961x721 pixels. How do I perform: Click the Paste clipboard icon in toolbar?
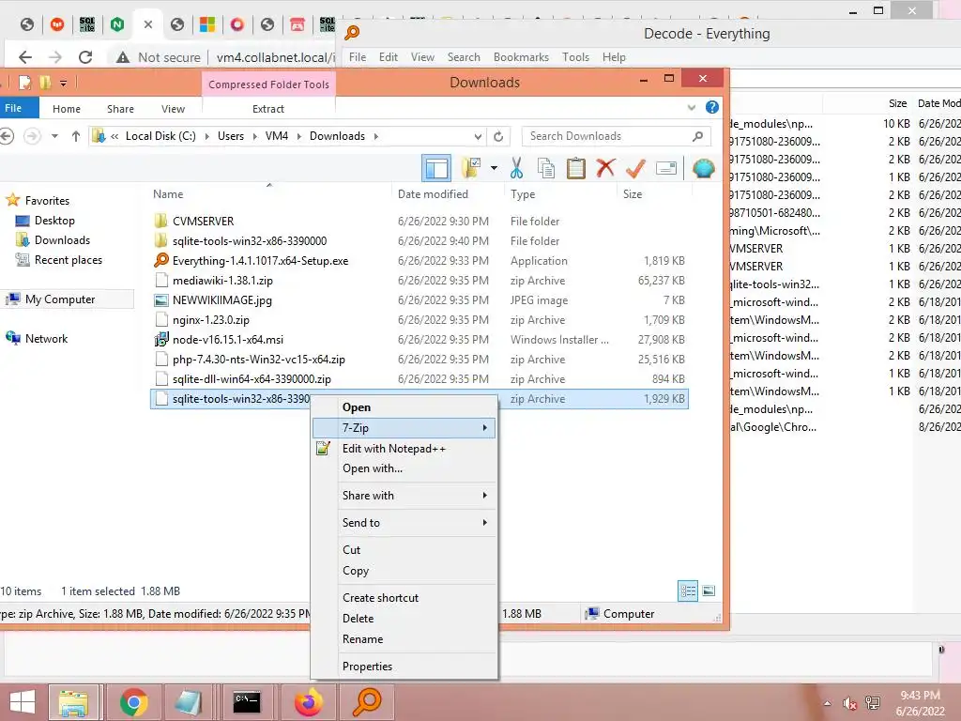click(575, 168)
